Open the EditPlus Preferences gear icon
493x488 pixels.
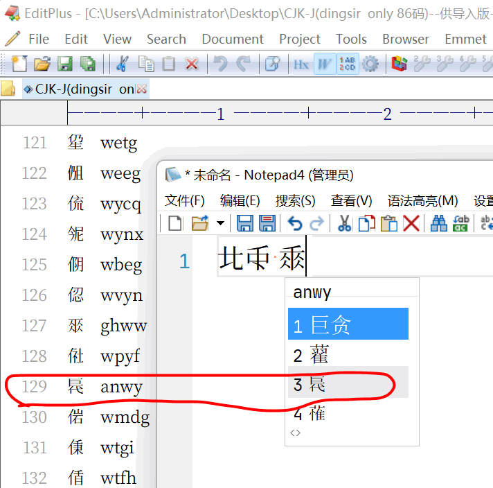click(x=370, y=64)
